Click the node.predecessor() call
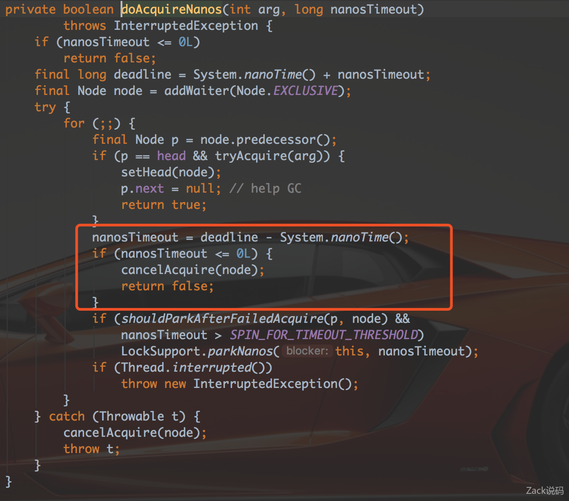 click(266, 140)
